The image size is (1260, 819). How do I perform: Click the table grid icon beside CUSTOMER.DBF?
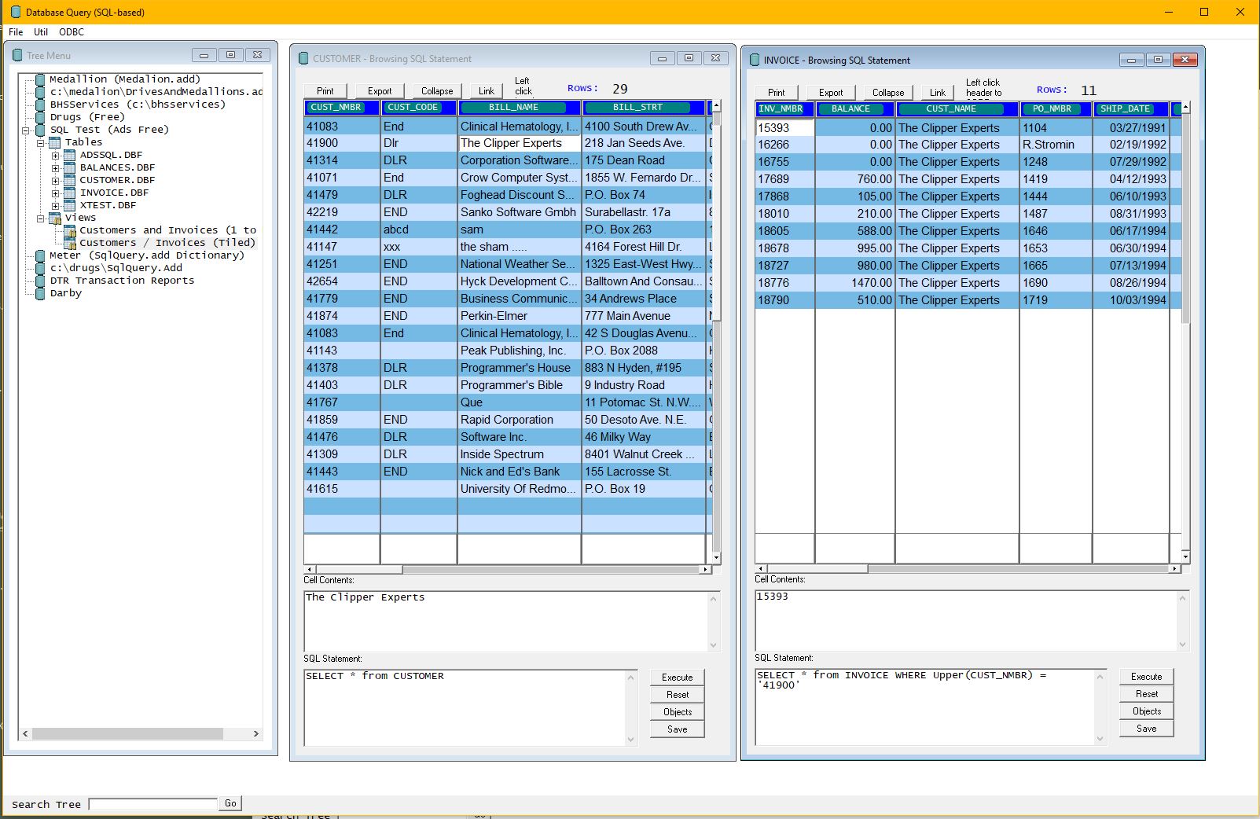70,179
